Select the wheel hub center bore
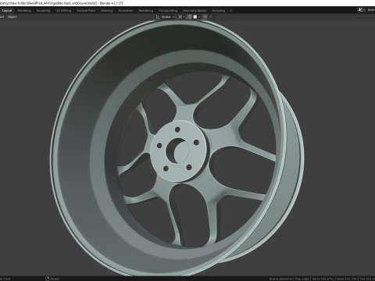 177,151
